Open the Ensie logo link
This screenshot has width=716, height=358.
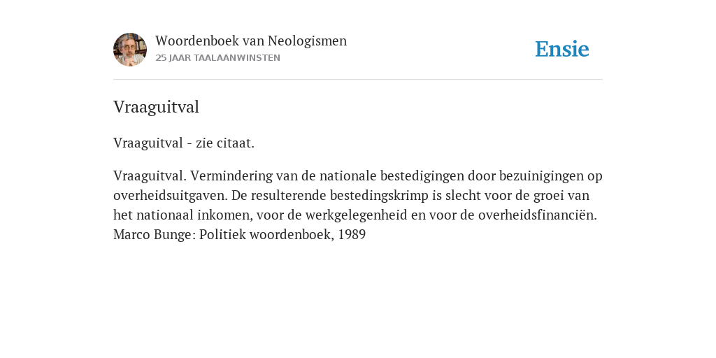pos(562,49)
